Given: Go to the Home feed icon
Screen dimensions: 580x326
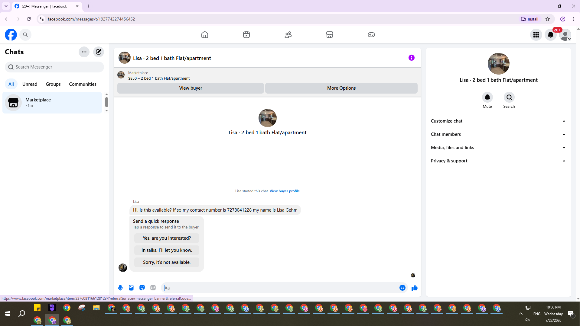Looking at the screenshot, I should [205, 35].
